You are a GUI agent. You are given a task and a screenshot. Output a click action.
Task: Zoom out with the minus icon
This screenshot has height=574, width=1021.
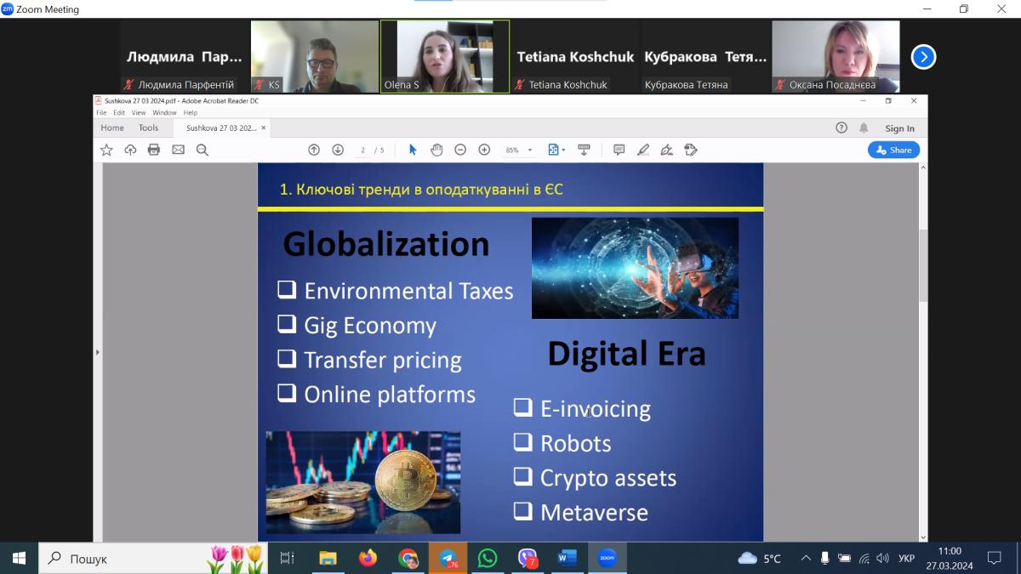pyautogui.click(x=460, y=150)
